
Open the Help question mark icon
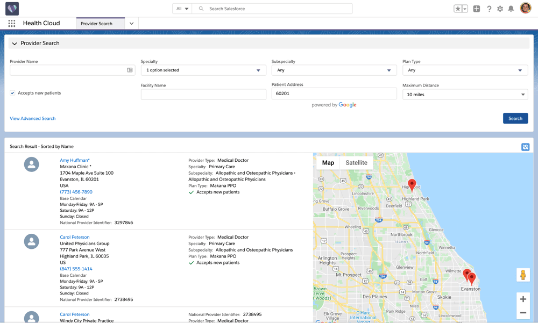pyautogui.click(x=489, y=9)
